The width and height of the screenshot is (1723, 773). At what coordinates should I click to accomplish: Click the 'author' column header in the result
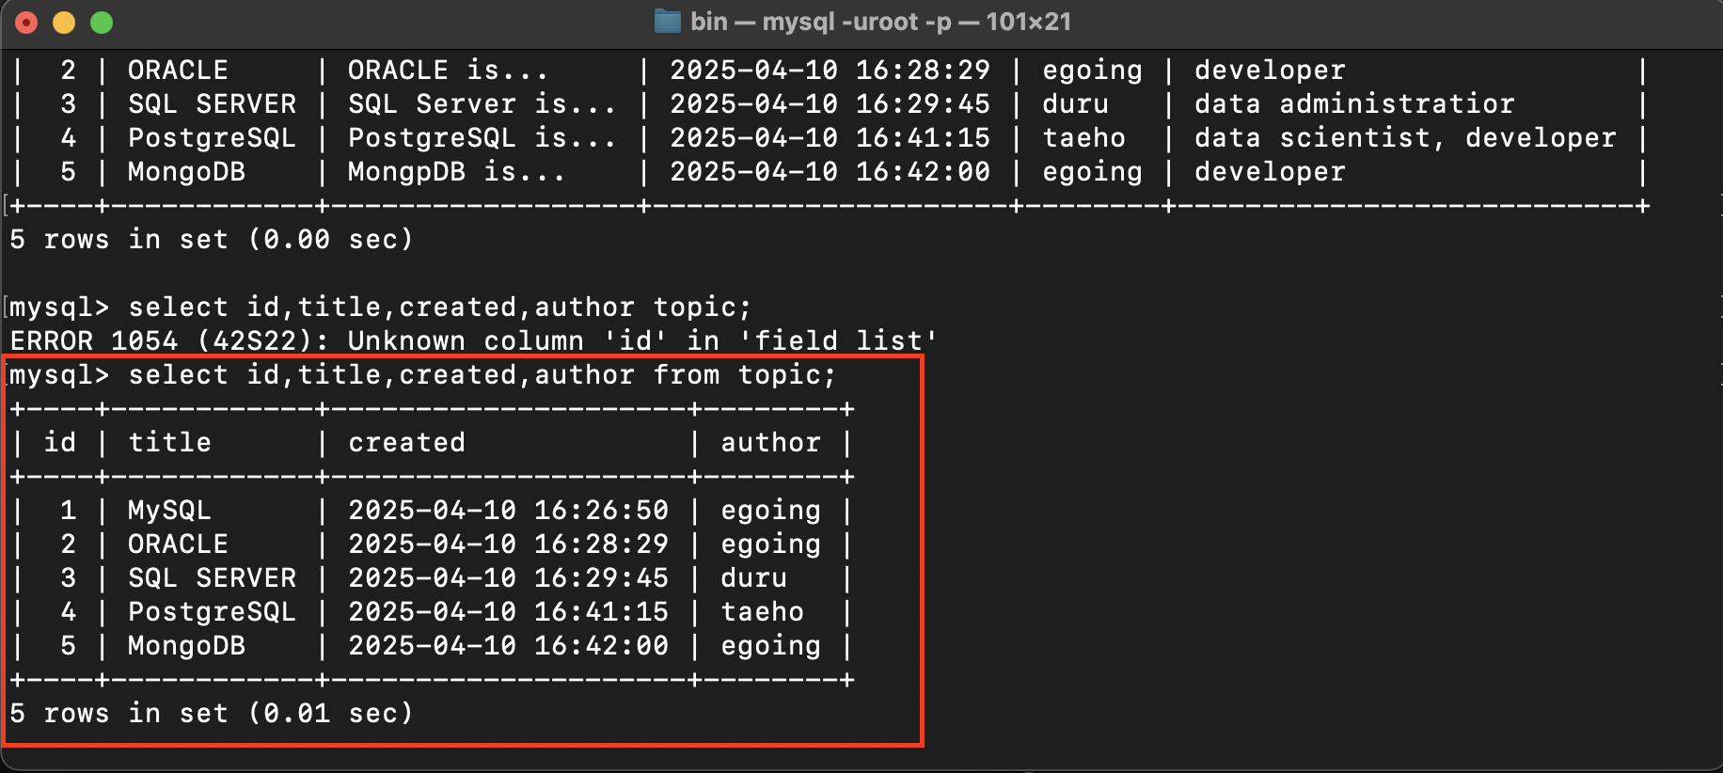(770, 443)
